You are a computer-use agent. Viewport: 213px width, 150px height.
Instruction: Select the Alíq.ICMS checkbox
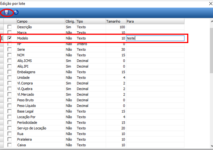[x=9, y=60]
